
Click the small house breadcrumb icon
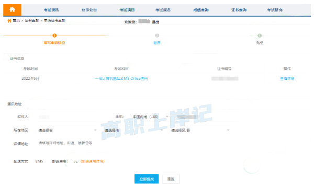point(9,20)
